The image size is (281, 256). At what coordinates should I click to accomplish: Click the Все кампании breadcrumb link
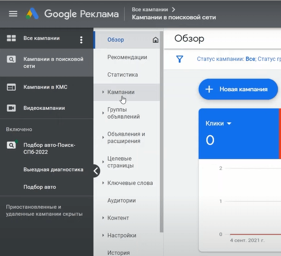coord(150,9)
